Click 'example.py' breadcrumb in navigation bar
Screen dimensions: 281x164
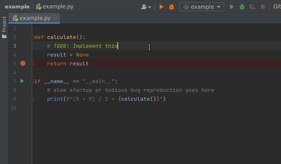(58, 7)
